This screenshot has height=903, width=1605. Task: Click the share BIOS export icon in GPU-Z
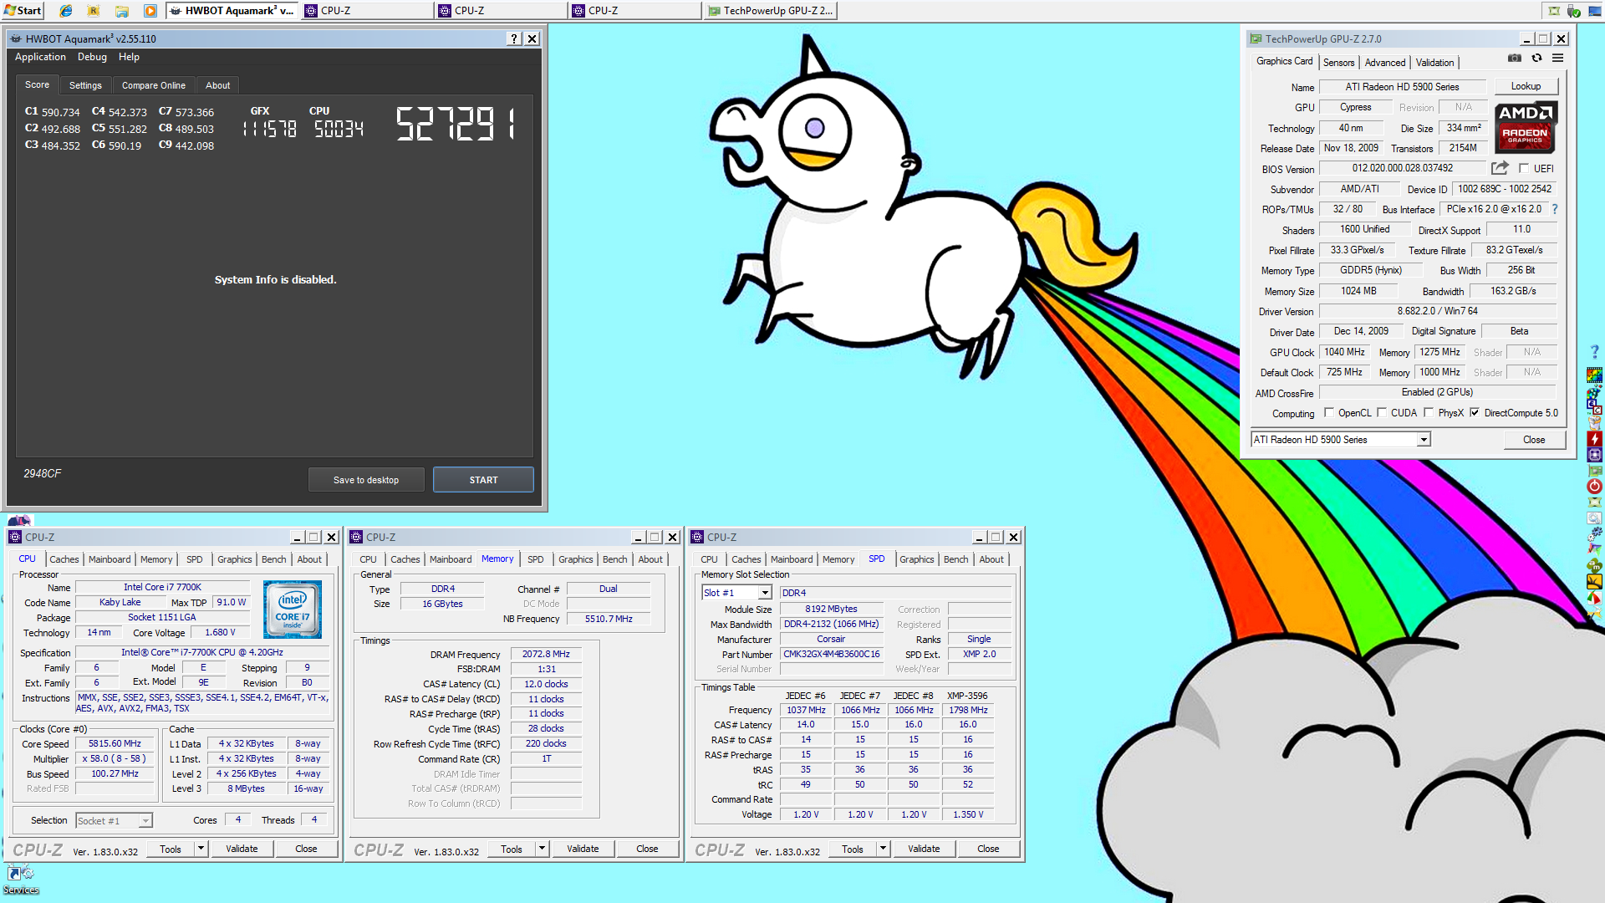tap(1500, 168)
